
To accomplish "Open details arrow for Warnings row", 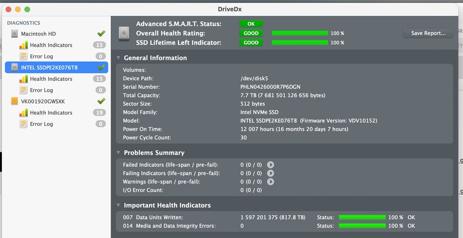I will (271, 182).
